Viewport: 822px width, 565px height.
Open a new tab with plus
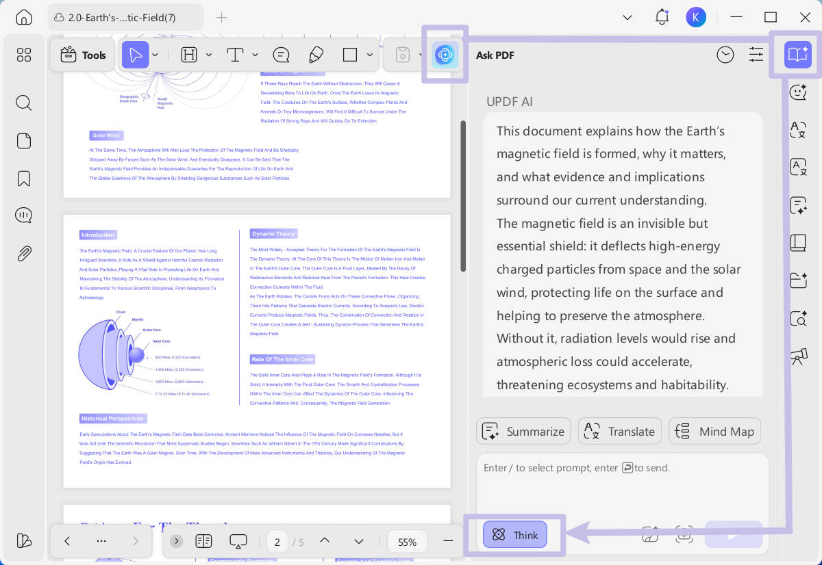(221, 17)
